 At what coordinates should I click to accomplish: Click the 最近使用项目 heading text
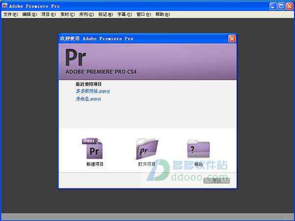88,84
